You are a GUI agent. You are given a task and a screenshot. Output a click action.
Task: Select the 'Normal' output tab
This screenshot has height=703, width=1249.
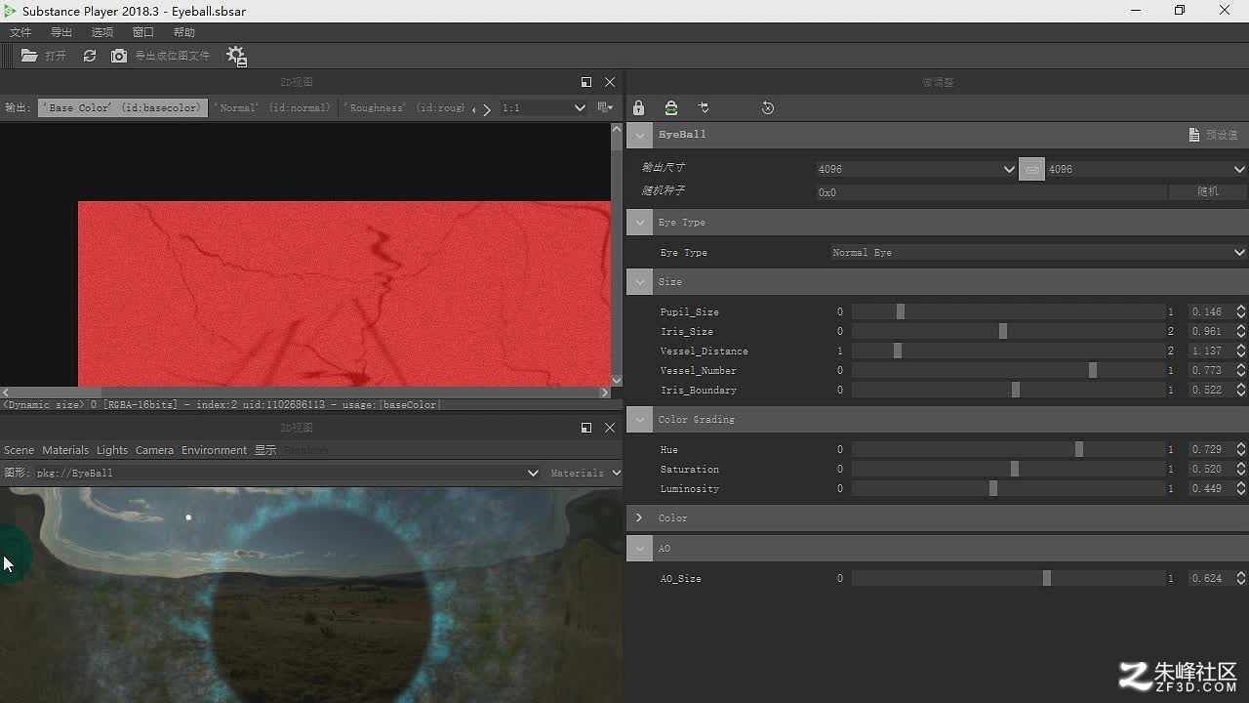(x=274, y=107)
